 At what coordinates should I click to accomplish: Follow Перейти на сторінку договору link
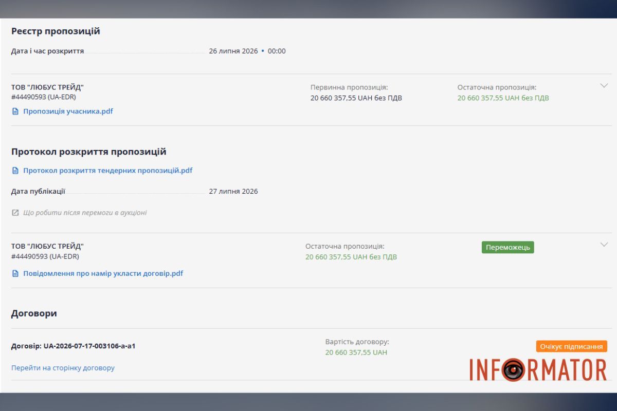click(x=63, y=368)
